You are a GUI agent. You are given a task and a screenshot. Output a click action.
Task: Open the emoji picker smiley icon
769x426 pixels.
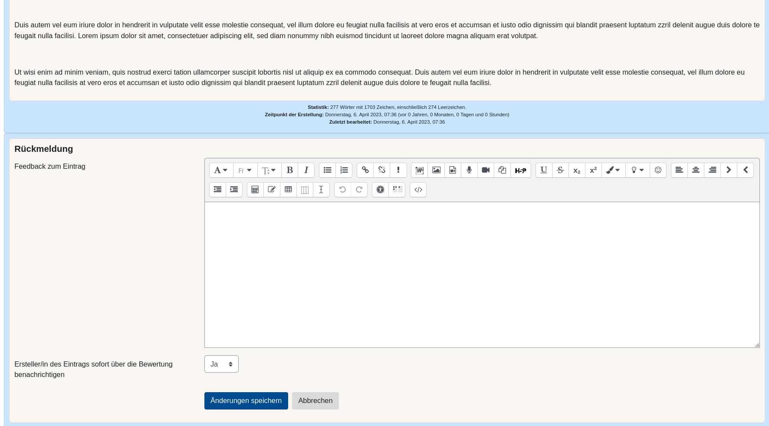(x=658, y=170)
